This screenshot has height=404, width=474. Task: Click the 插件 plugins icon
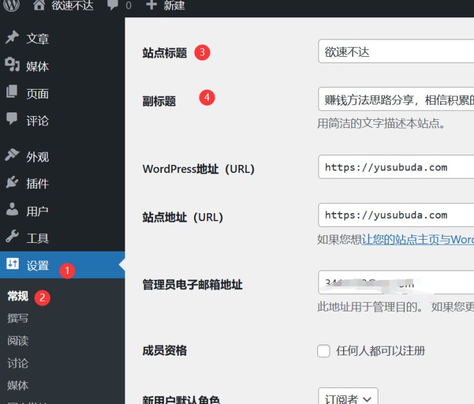[x=12, y=183]
